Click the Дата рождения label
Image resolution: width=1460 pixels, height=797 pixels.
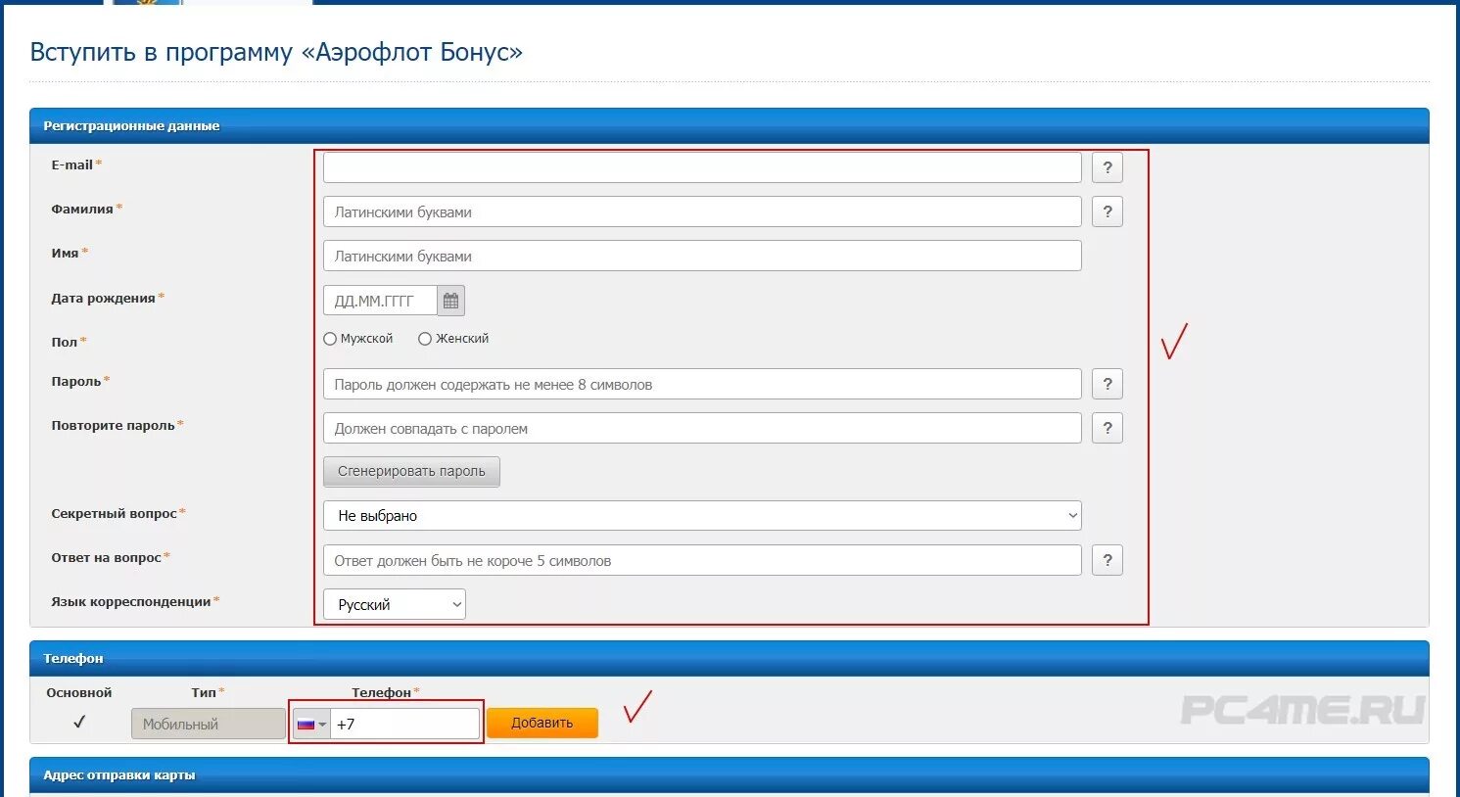point(103,298)
